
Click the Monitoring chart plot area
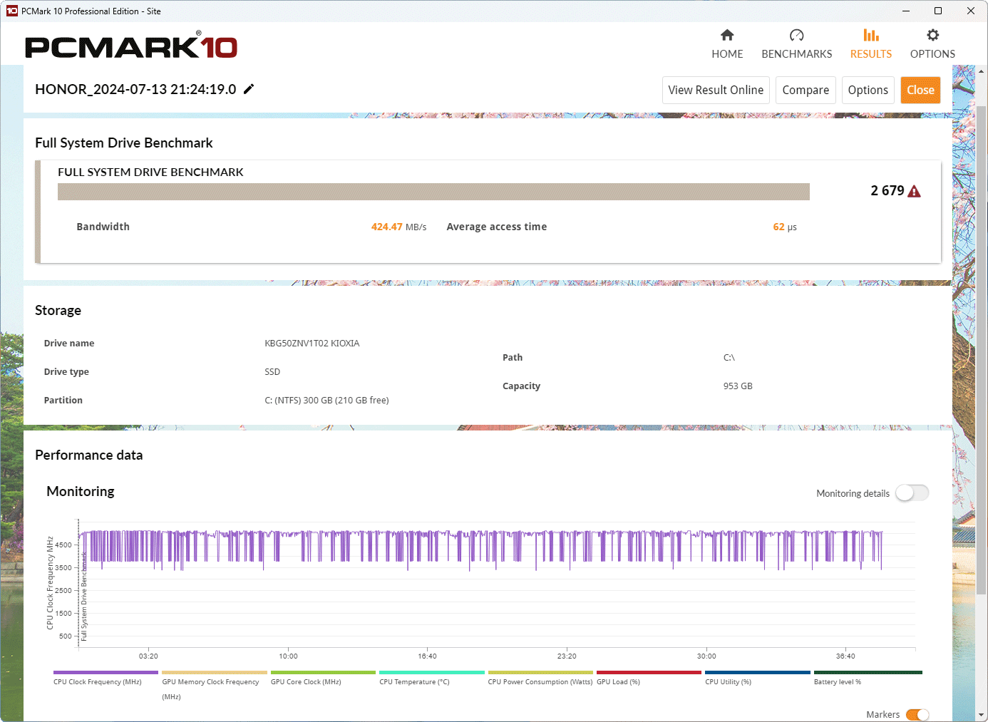coord(496,584)
